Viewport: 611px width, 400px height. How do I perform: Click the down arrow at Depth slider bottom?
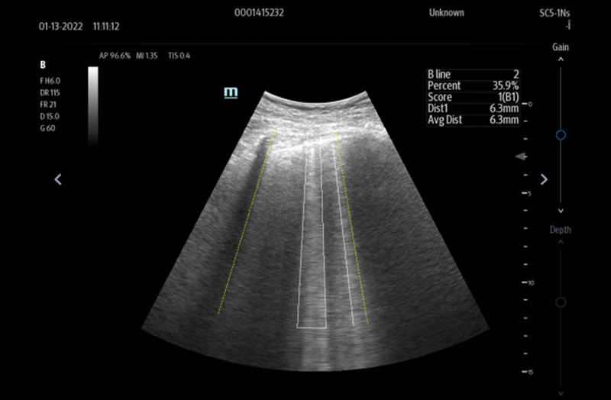click(x=561, y=389)
